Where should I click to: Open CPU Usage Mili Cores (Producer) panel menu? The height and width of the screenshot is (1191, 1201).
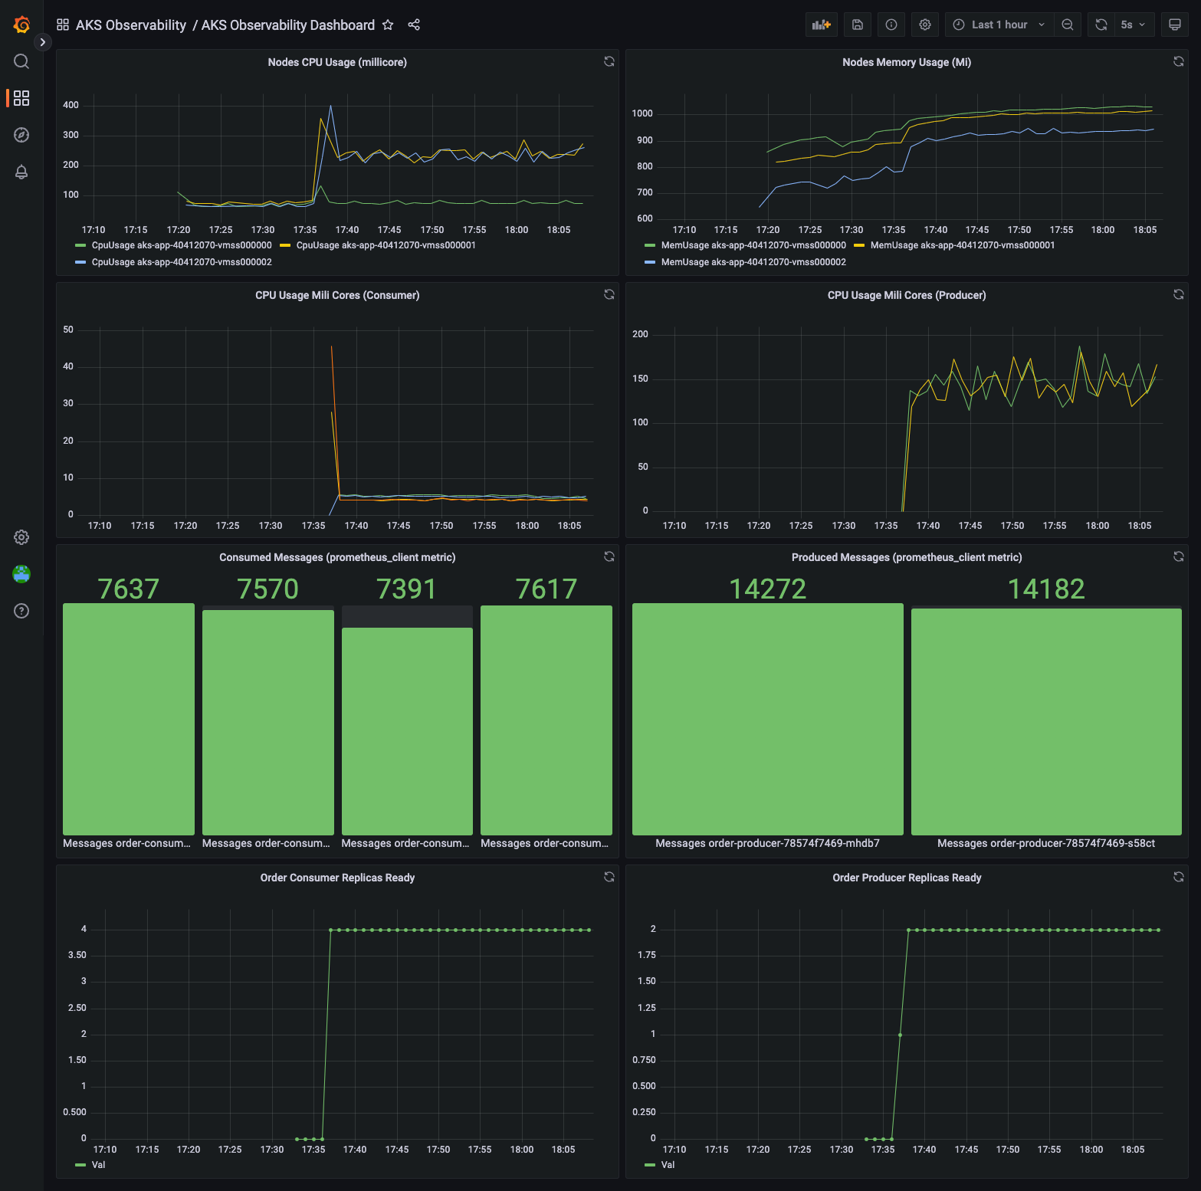(x=907, y=295)
